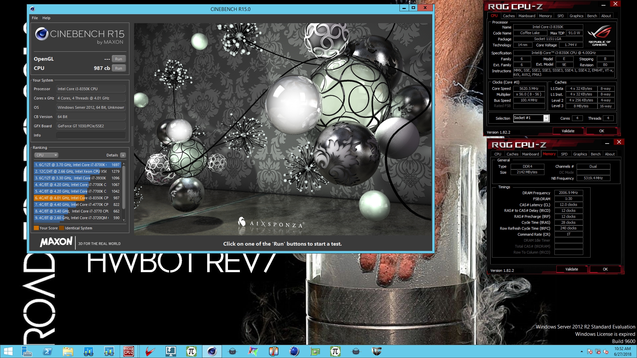This screenshot has height=358, width=637.
Task: Open the Windows Start button
Action: click(8, 351)
